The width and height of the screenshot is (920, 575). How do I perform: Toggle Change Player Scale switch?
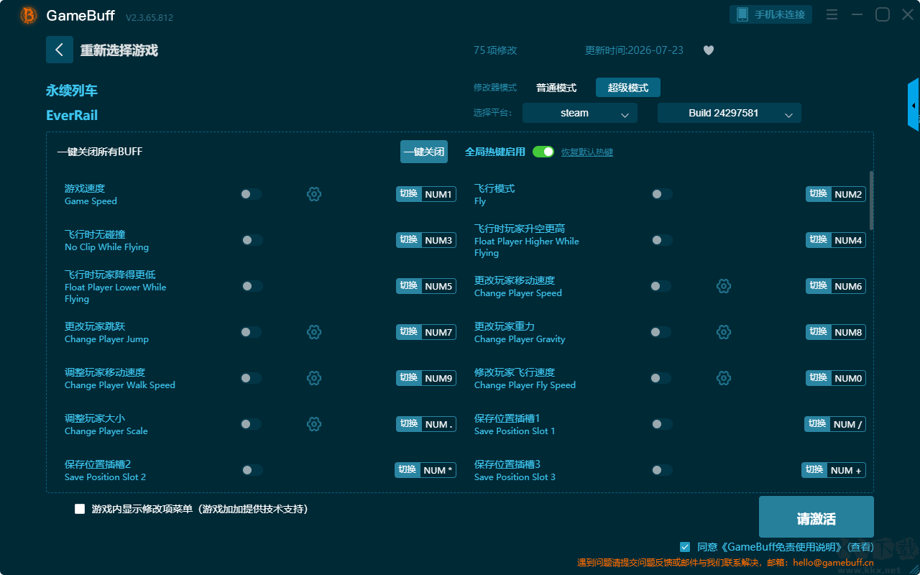pos(251,424)
